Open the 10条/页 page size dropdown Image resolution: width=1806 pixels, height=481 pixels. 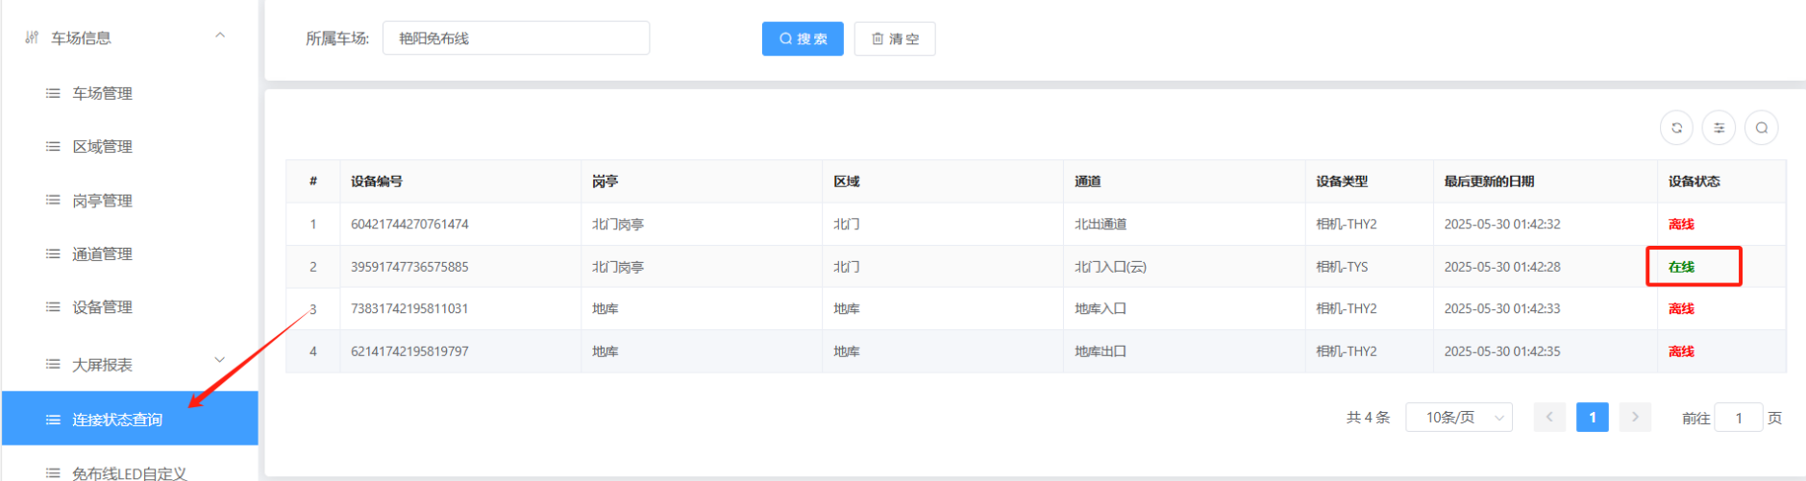point(1459,418)
